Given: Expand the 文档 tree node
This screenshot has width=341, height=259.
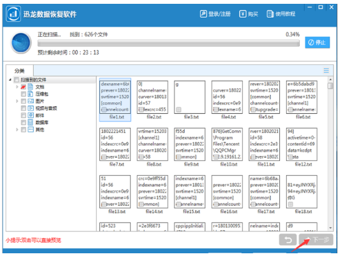Looking at the screenshot, I should (x=17, y=87).
